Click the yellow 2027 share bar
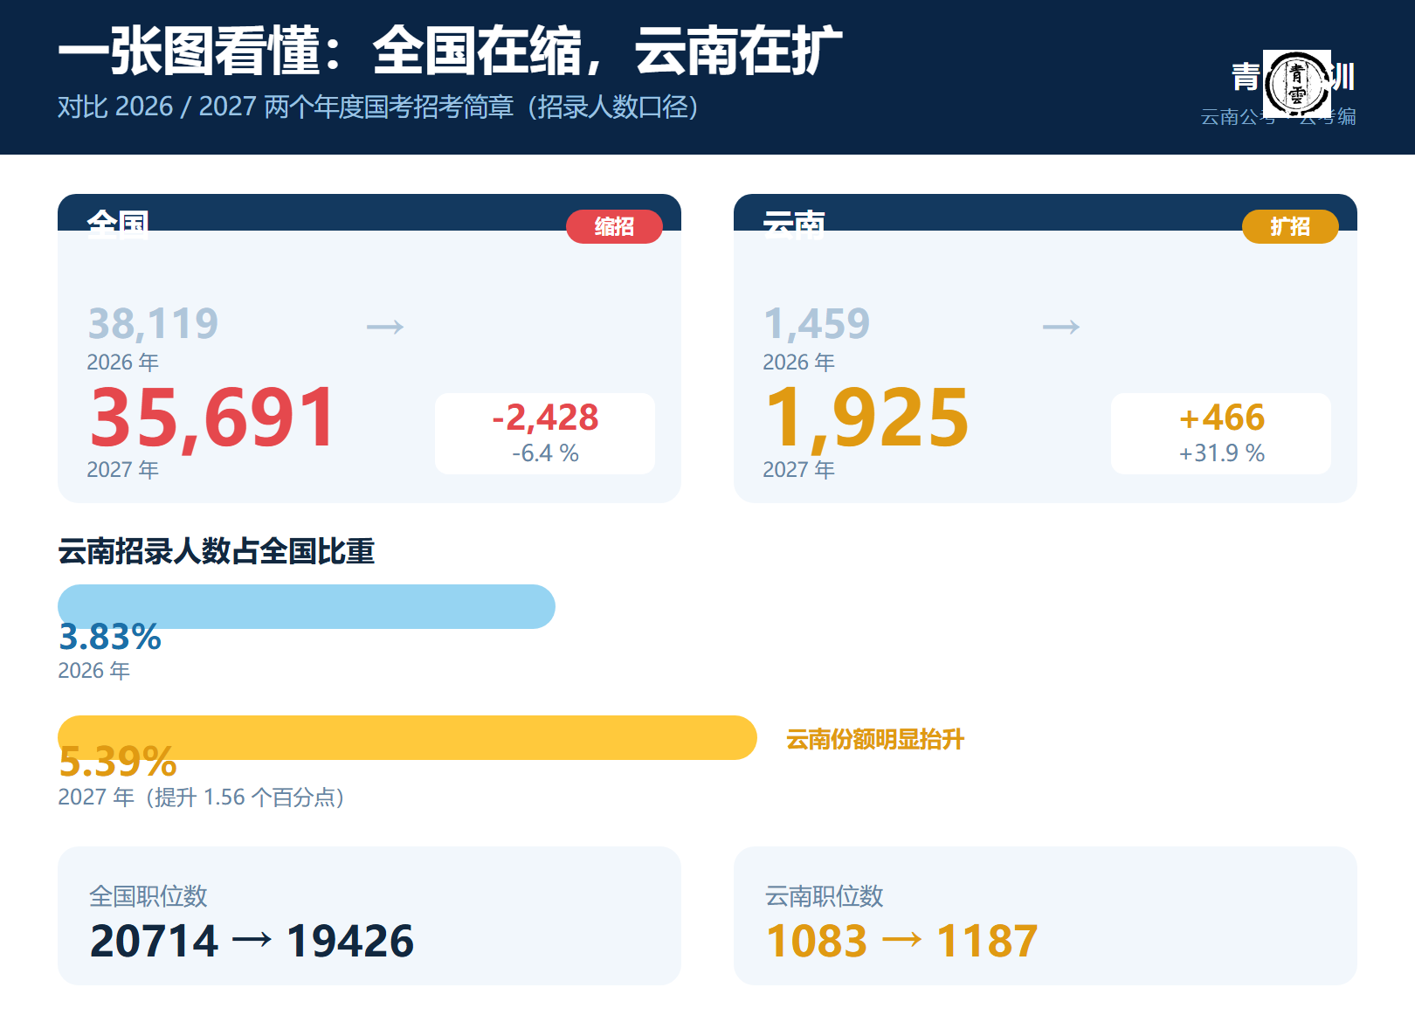 (x=407, y=737)
